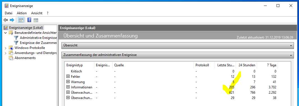299x106 pixels.
Task: Minimize the Ereignisanzeige window
Action: point(265,6)
